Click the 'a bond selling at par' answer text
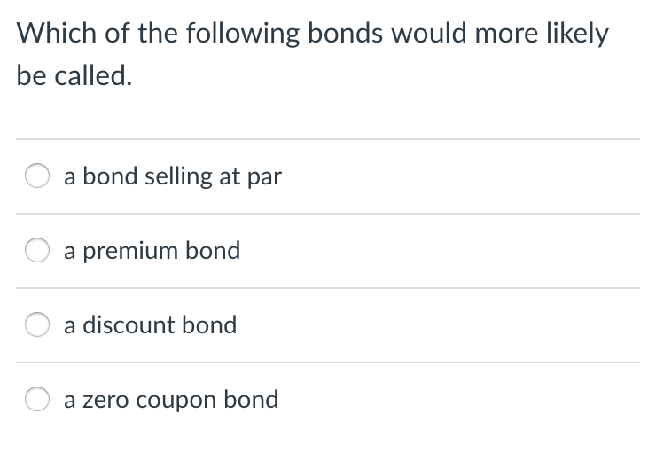 (x=173, y=176)
